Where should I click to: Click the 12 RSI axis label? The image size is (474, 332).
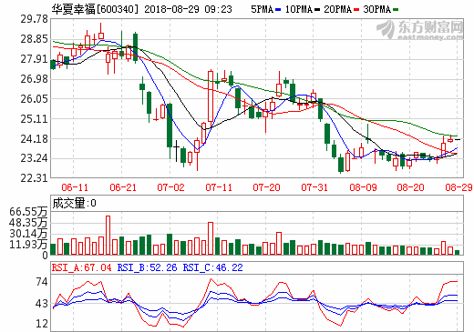pos(42,324)
